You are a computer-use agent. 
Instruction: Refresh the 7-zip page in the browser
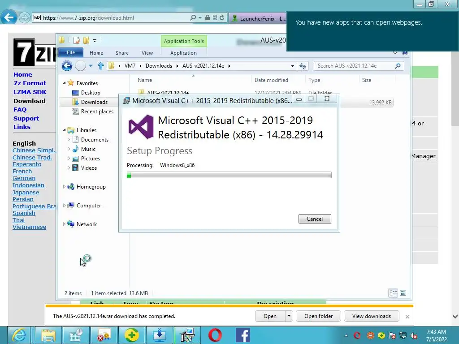(222, 18)
